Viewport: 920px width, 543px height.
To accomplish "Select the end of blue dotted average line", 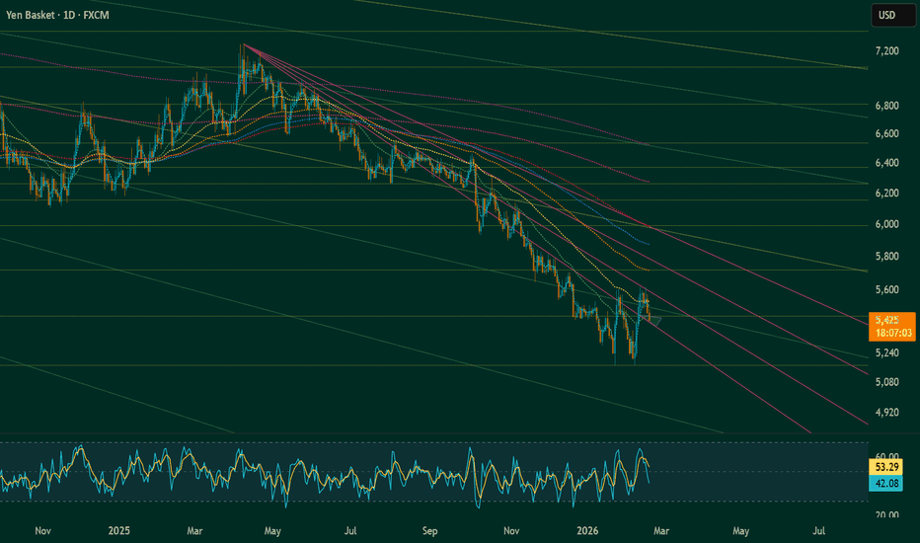I will [x=648, y=244].
